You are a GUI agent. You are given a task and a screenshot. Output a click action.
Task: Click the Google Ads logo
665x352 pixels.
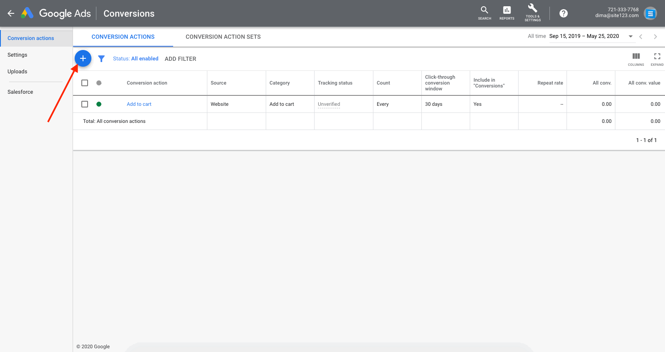coord(56,13)
